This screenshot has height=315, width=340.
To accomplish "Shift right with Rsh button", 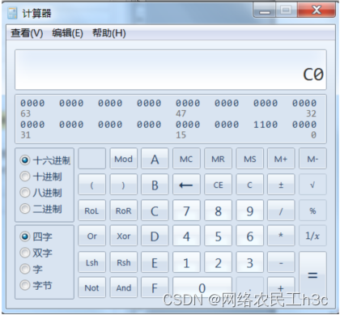I will click(x=124, y=262).
